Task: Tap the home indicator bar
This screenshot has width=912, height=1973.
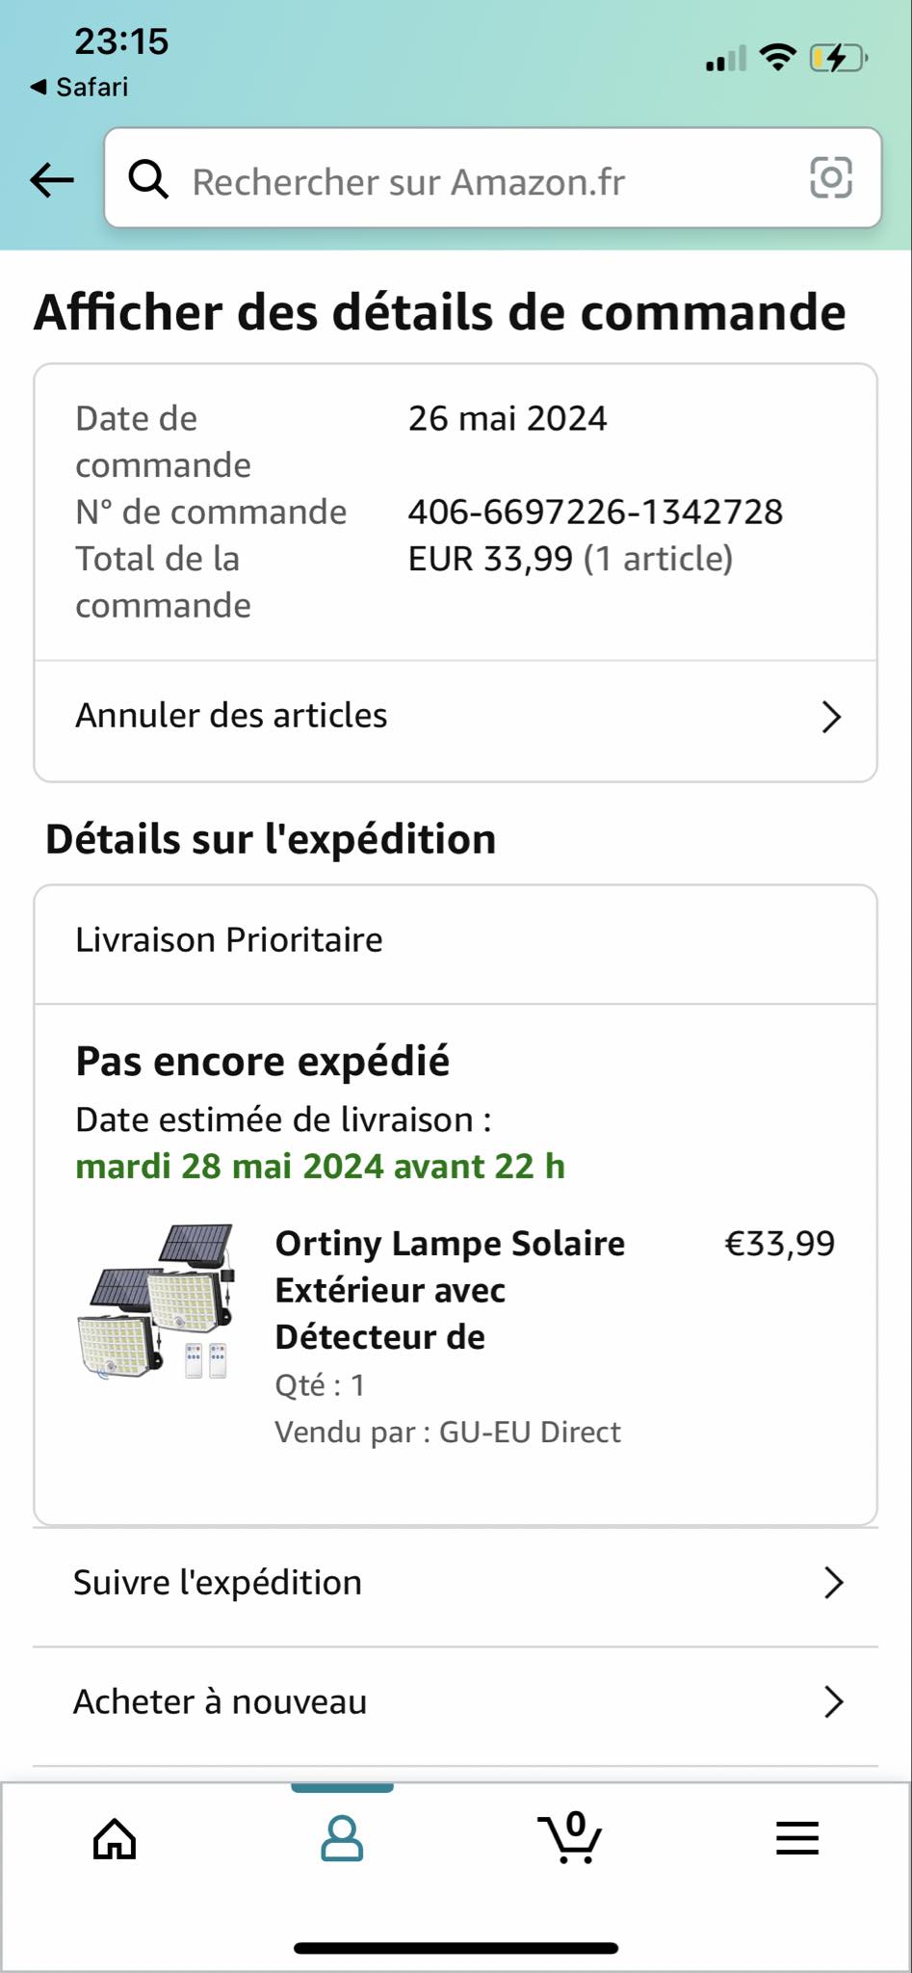Action: [456, 1948]
